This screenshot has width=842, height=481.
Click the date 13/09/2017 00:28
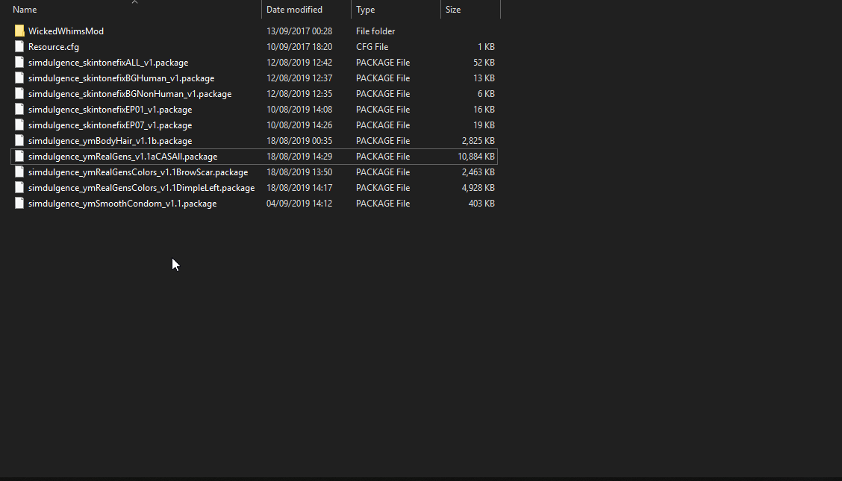(x=299, y=31)
